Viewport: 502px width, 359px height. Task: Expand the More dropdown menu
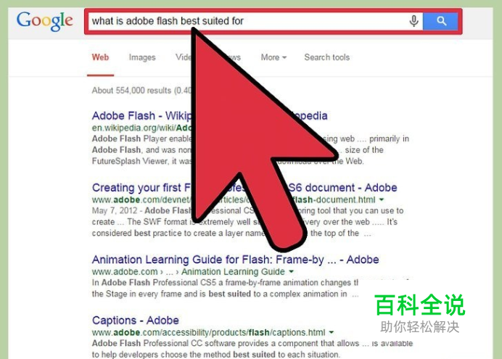(x=273, y=57)
